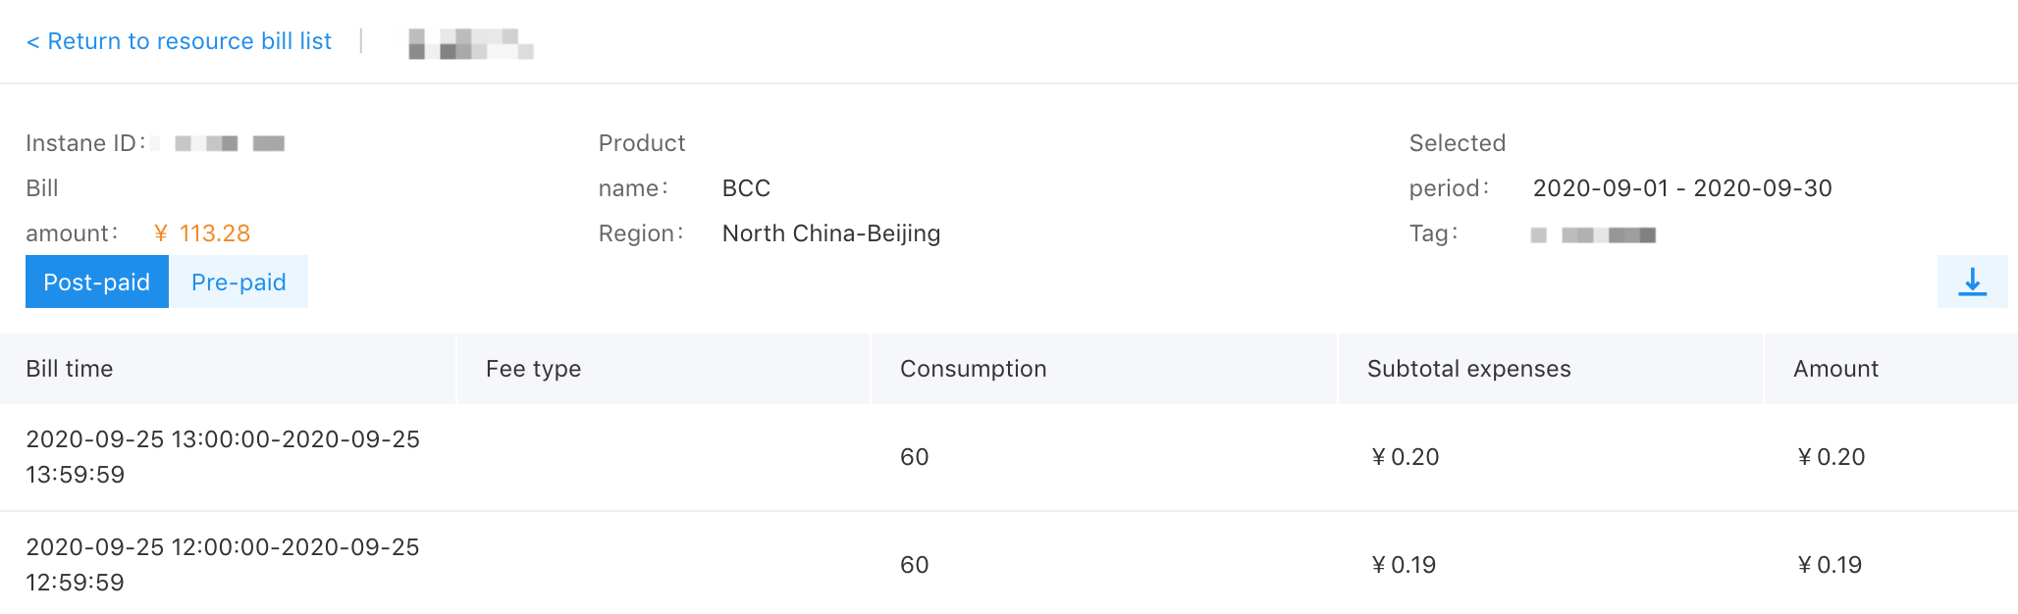This screenshot has width=2018, height=614.
Task: Click the Subtotal expenses column header
Action: (1468, 369)
